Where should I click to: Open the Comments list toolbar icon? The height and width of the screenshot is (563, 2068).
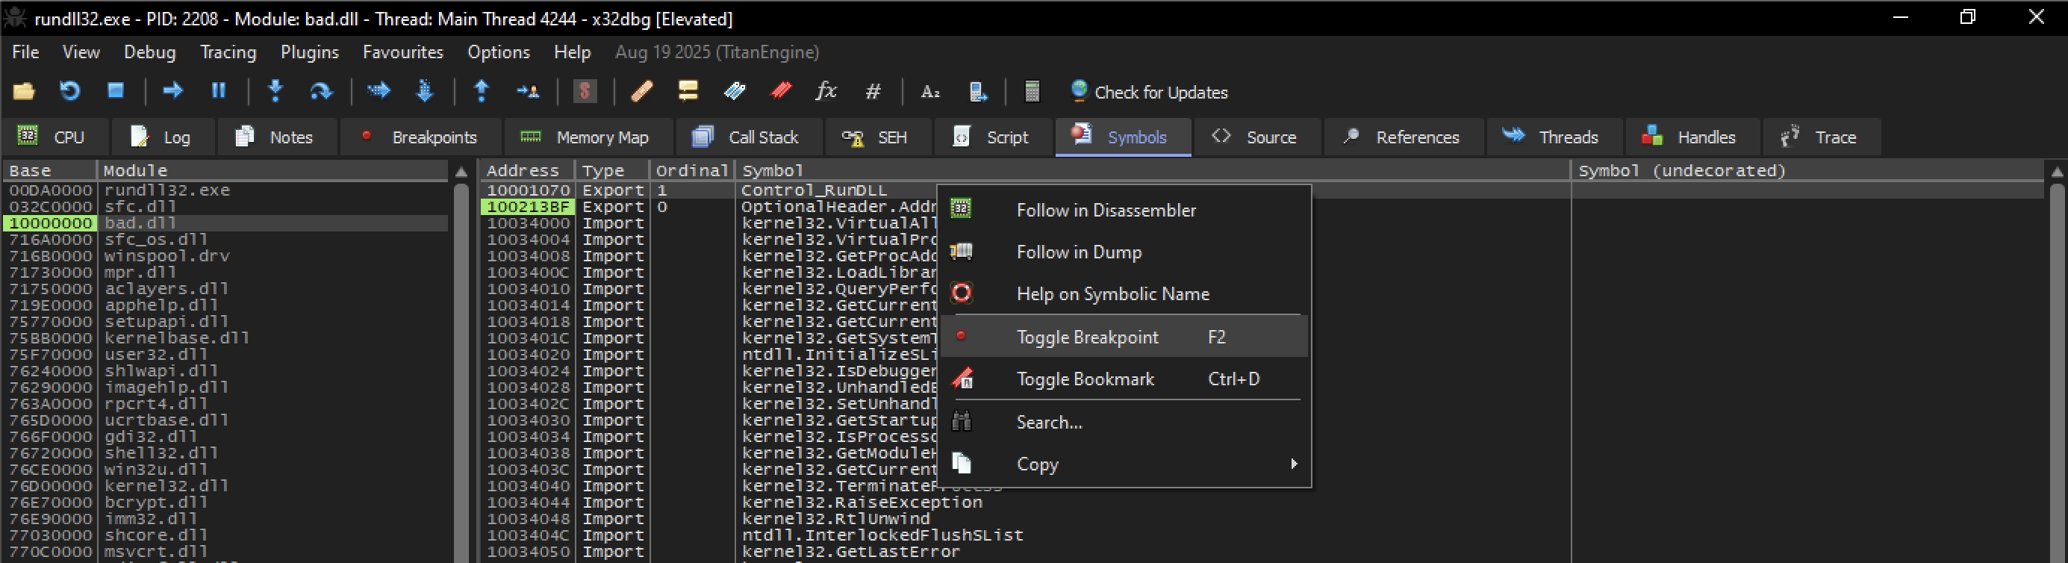click(688, 92)
